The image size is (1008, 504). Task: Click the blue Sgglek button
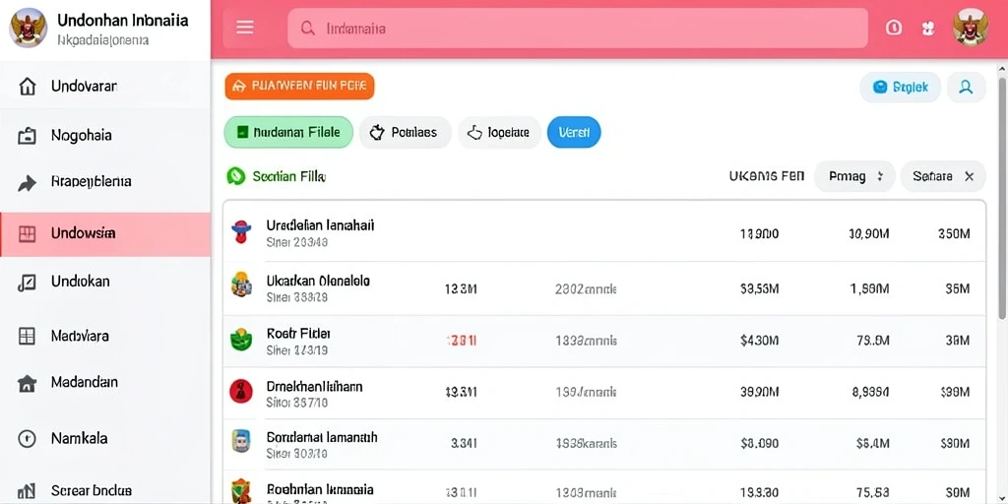[900, 88]
